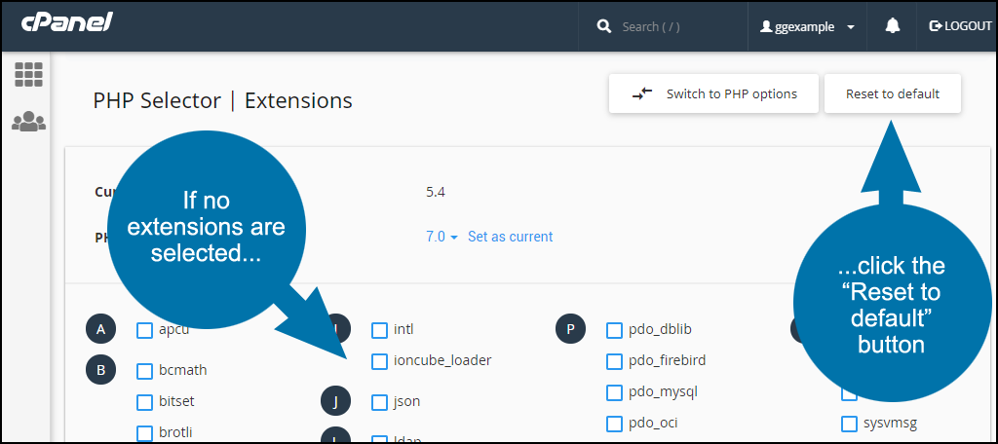Screen dimensions: 998x444
Task: Open the apps grid sidebar icon
Action: point(28,75)
